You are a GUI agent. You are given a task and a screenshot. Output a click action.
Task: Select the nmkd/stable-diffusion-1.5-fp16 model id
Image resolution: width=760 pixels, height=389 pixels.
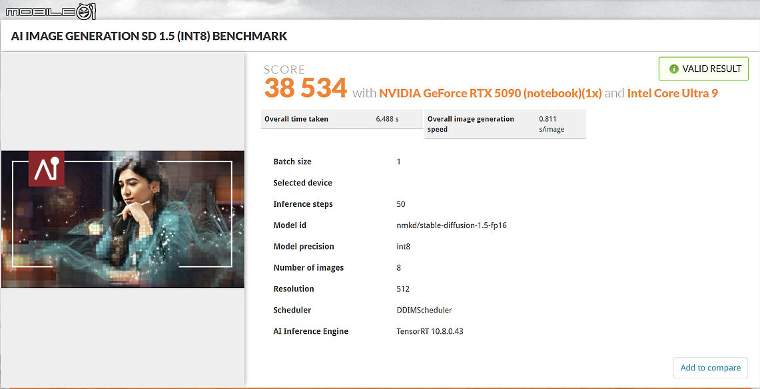pos(451,225)
